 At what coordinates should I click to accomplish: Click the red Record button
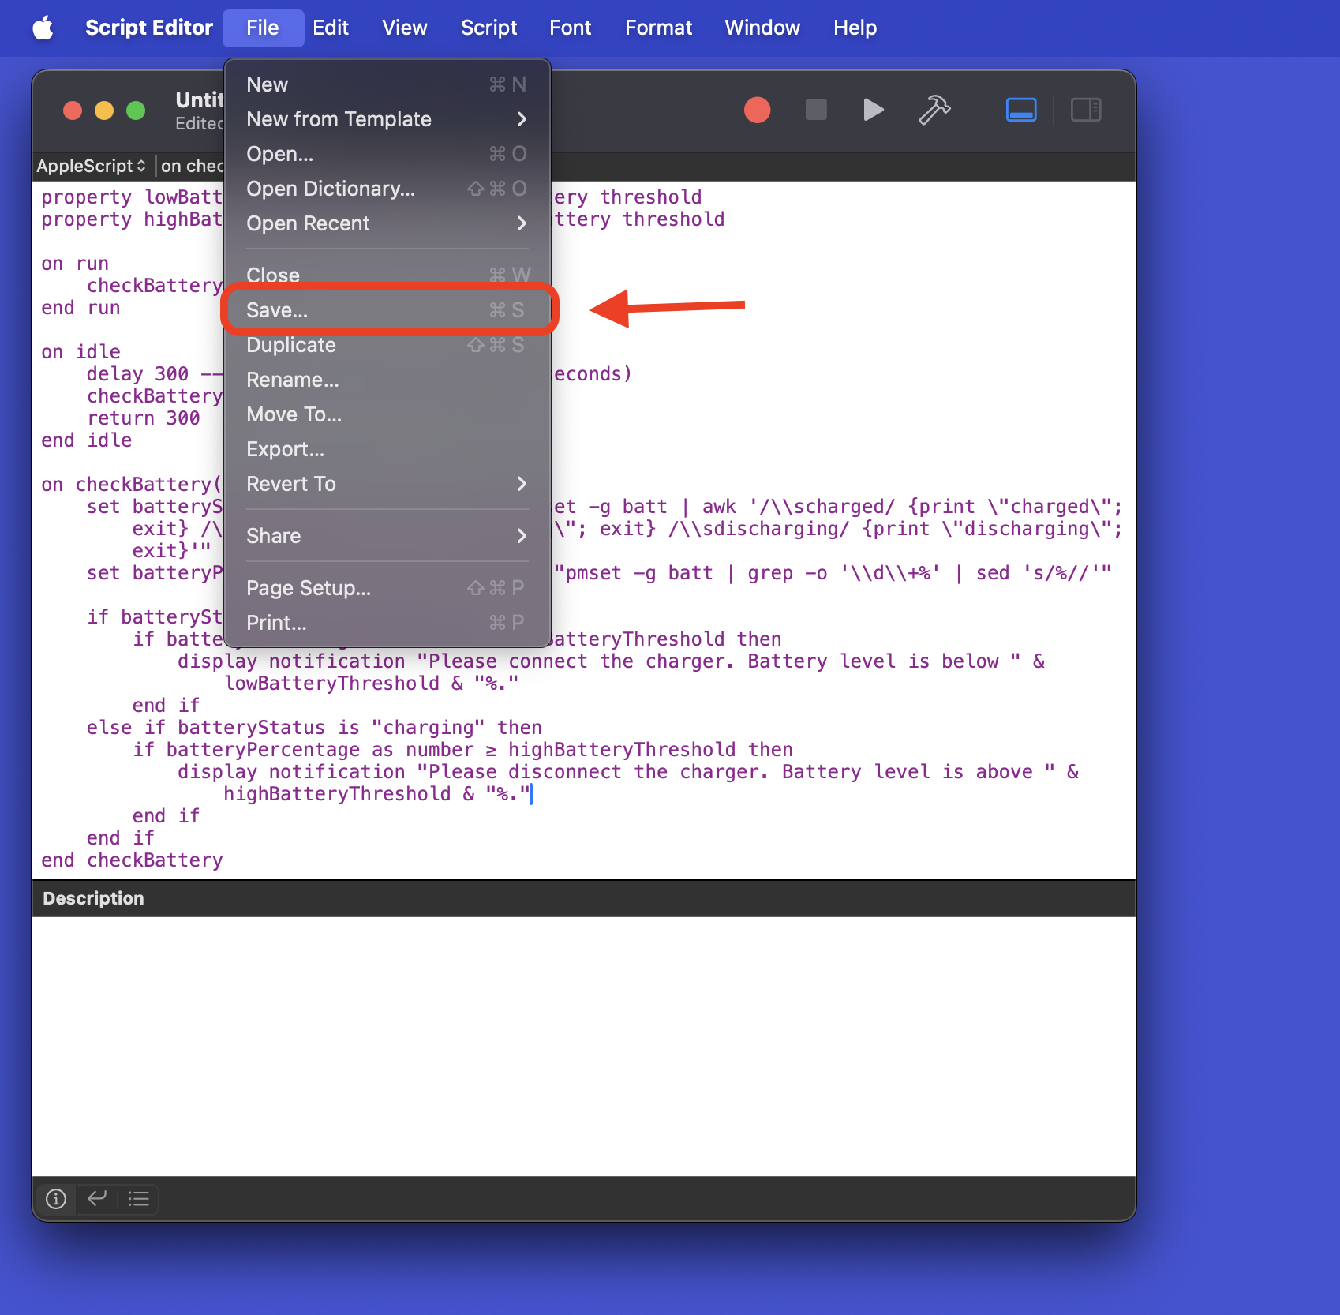pyautogui.click(x=757, y=110)
